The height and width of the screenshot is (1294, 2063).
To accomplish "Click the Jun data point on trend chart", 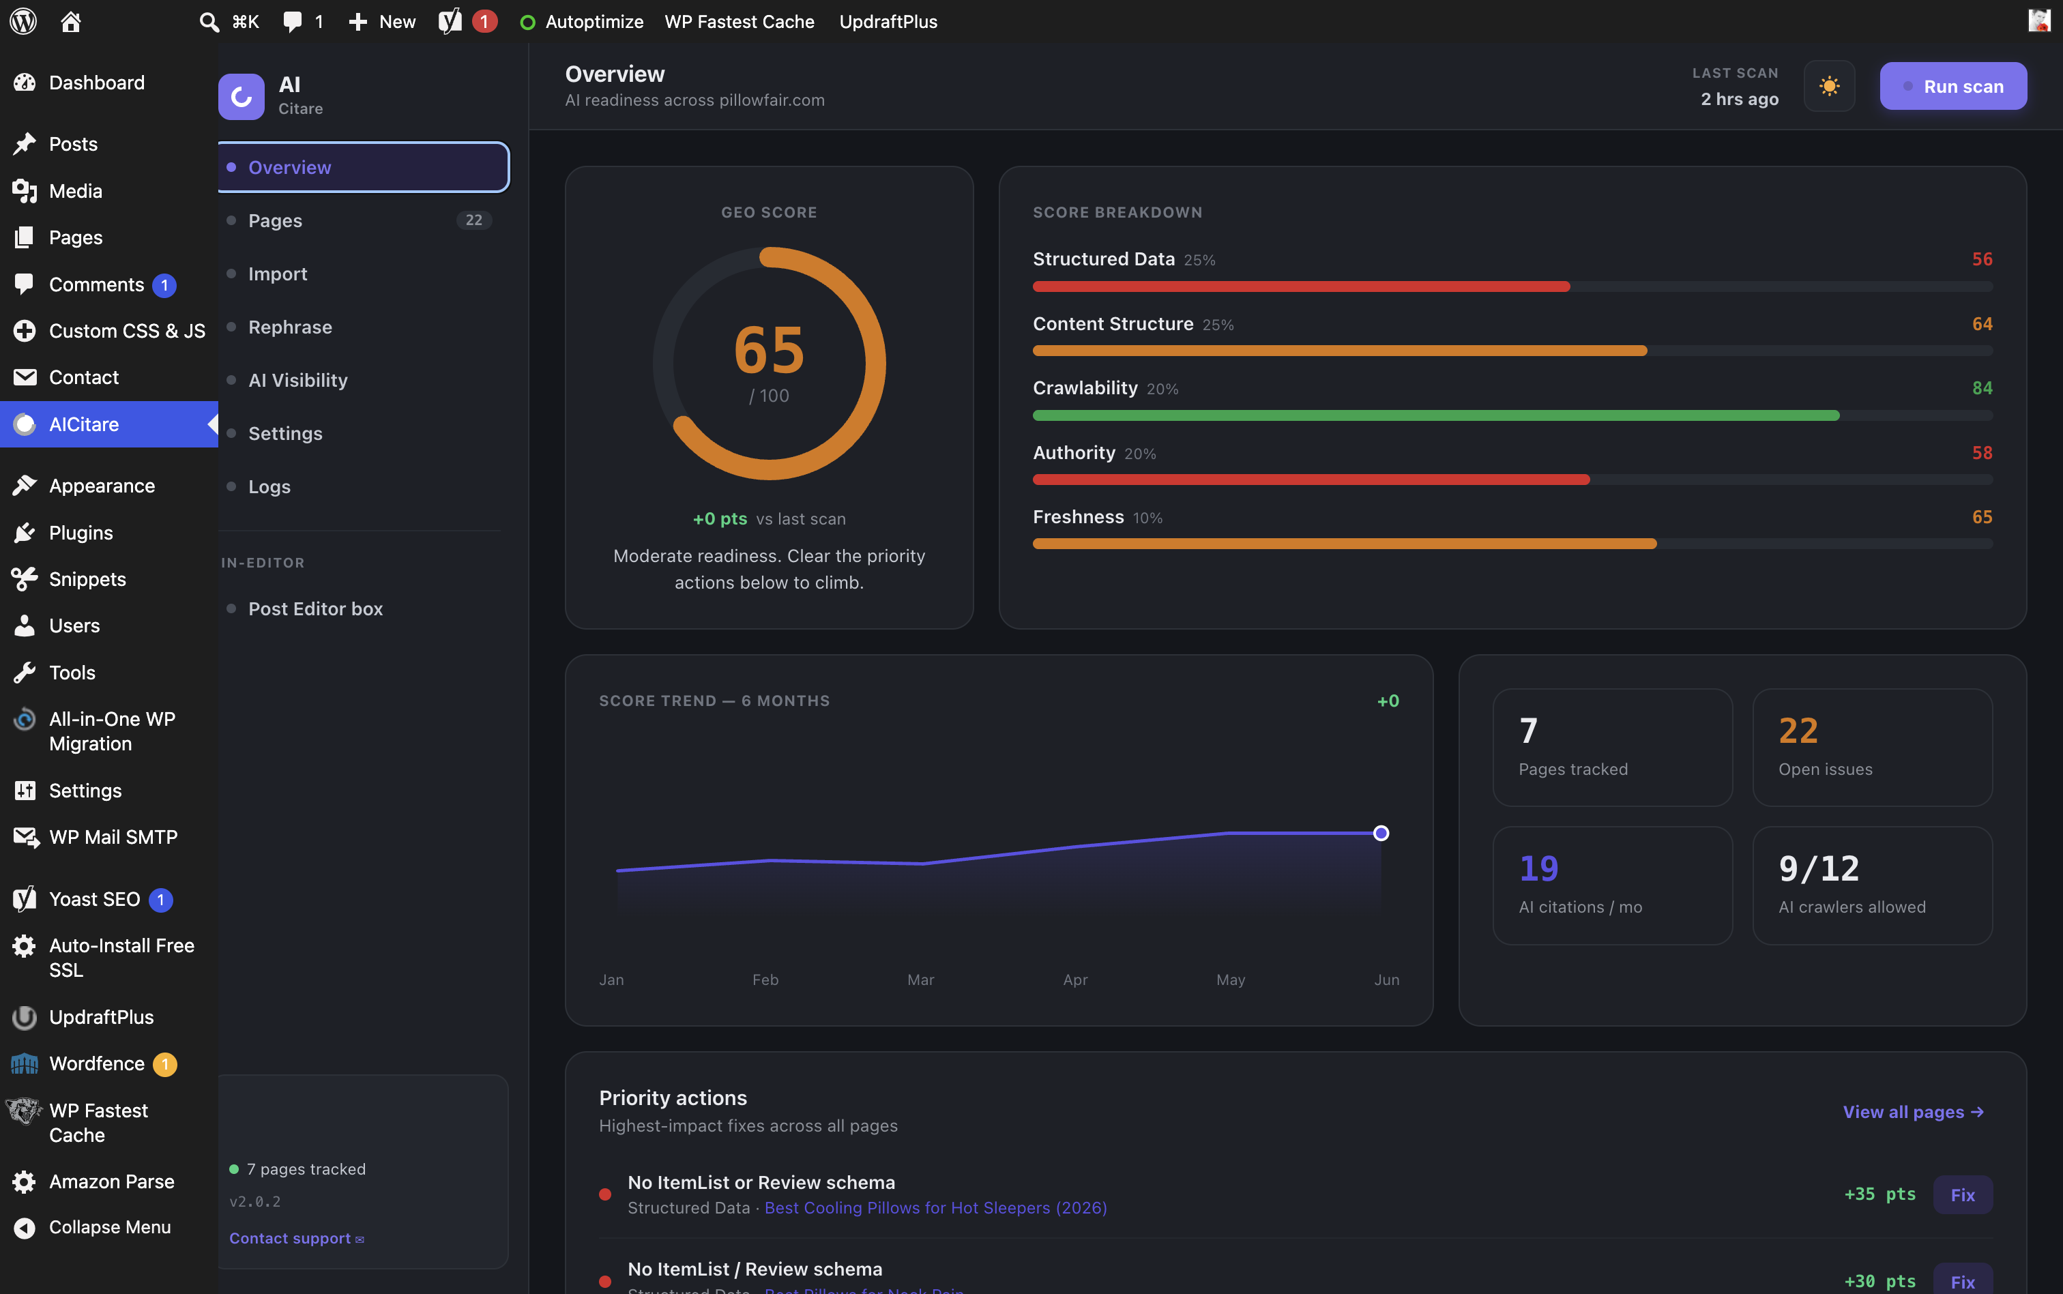I will [1380, 833].
